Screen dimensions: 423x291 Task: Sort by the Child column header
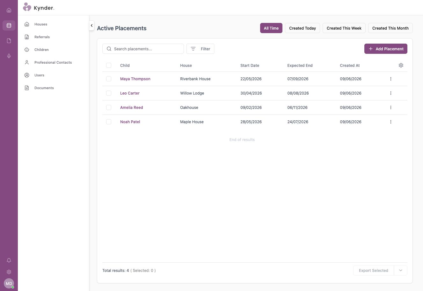[x=125, y=65]
